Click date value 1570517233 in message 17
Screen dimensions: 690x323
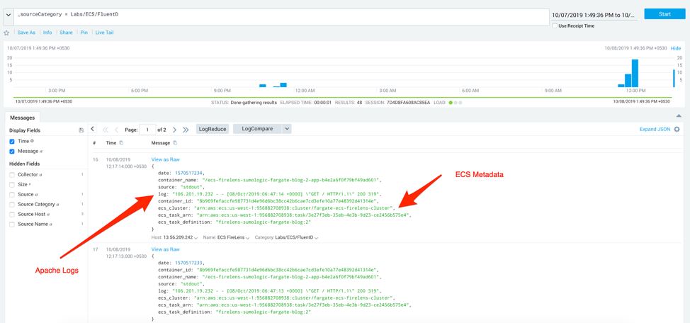point(190,263)
